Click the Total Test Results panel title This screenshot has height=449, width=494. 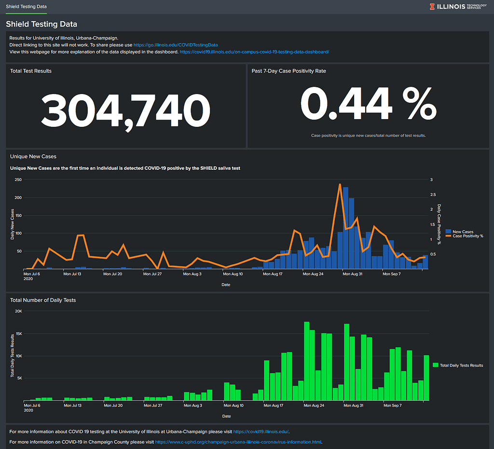[31, 71]
